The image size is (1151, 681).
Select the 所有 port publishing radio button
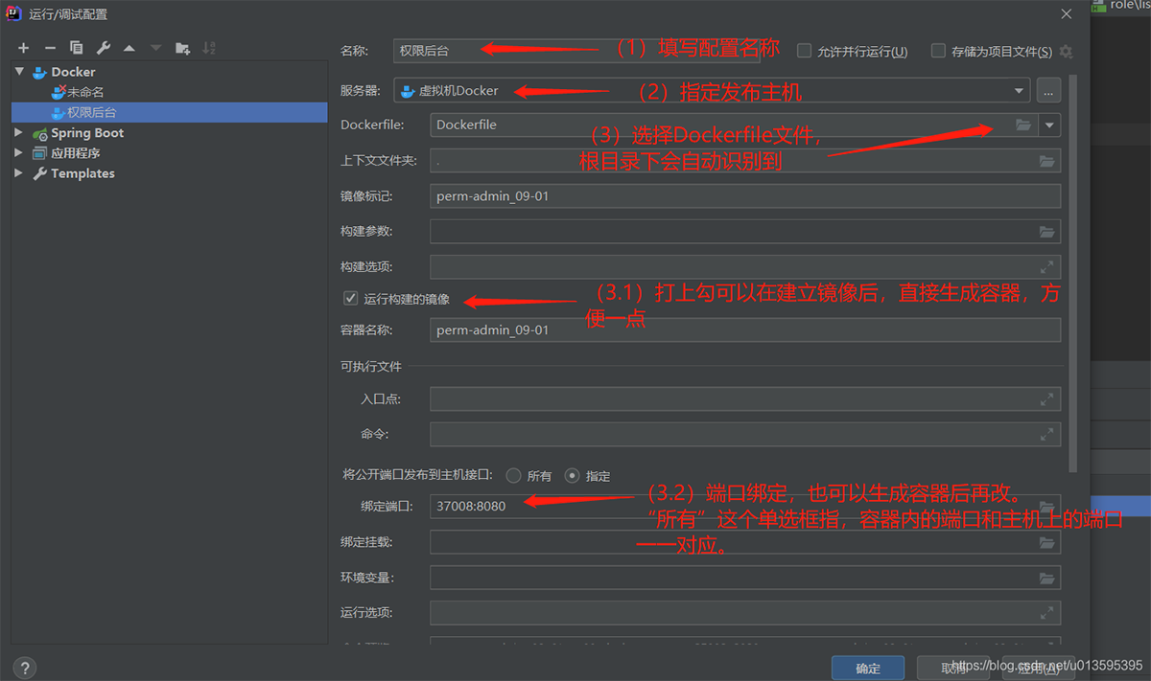[x=515, y=475]
